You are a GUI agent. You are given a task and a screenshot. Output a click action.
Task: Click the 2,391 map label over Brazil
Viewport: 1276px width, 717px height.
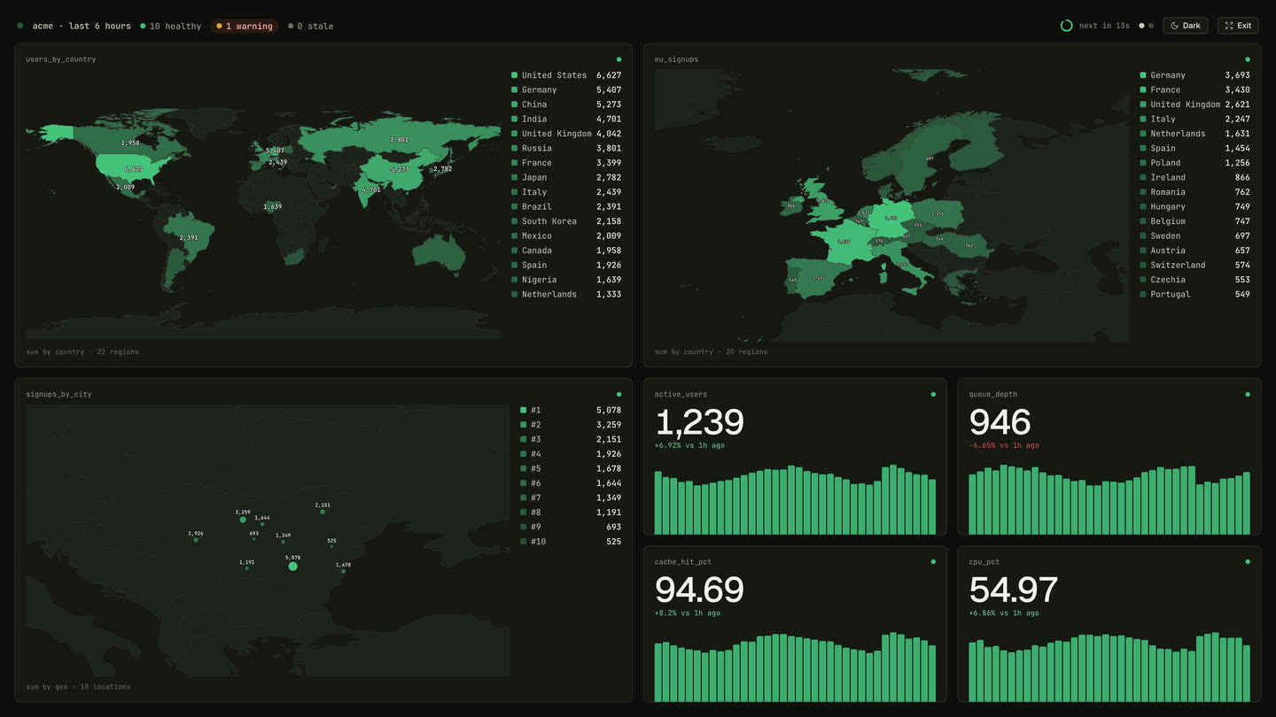click(189, 237)
